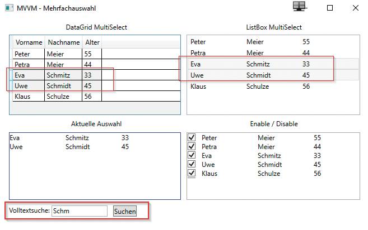The height and width of the screenshot is (230, 368).
Task: Select the Uwe row header in DataGrid
Action: pos(11,85)
